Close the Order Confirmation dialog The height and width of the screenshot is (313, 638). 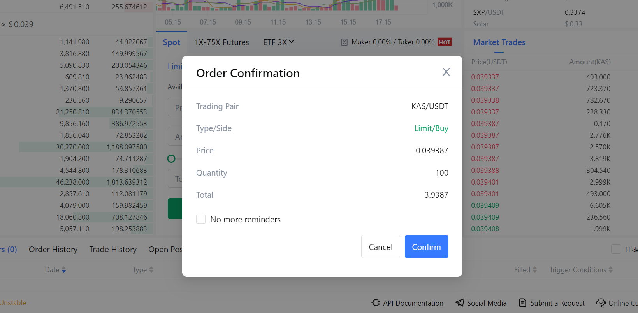(446, 72)
